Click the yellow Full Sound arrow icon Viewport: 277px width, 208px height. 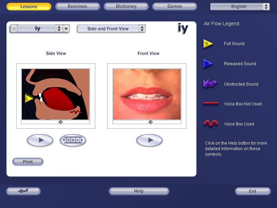pos(208,44)
